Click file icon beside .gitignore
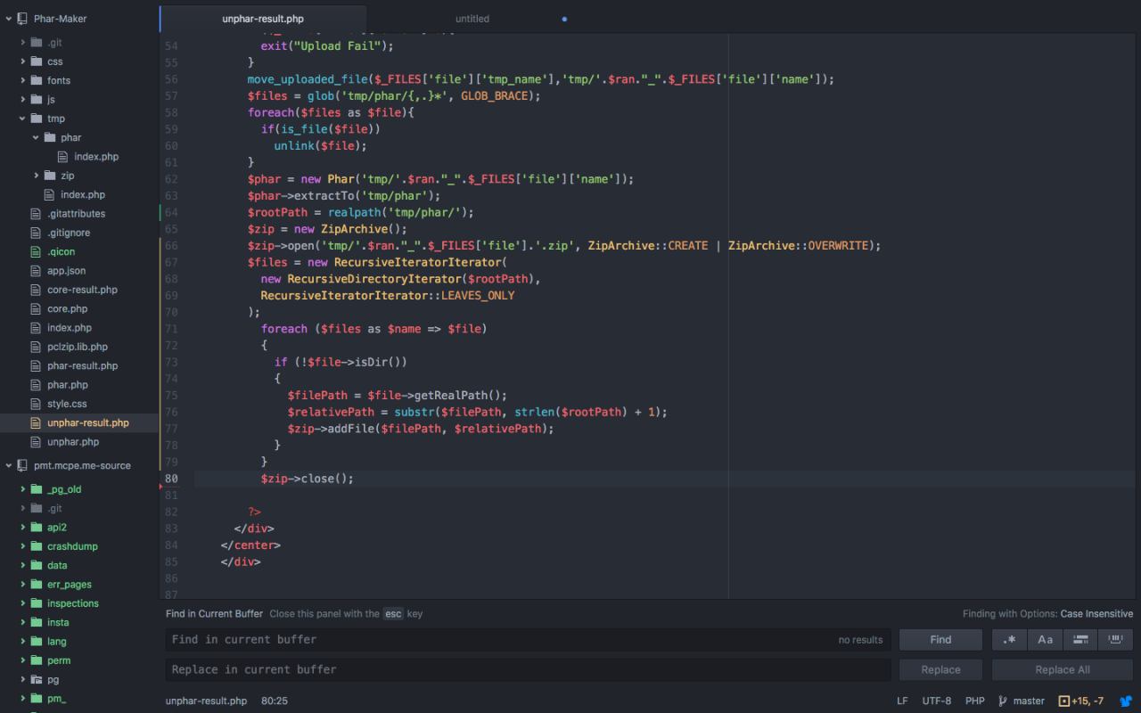The image size is (1141, 713). (37, 233)
